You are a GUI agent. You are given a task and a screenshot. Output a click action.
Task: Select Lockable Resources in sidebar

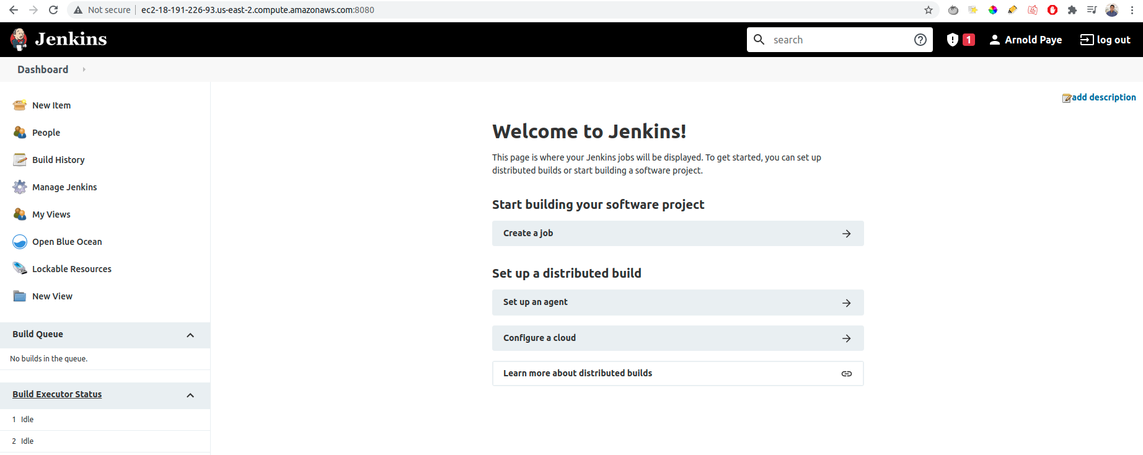[x=72, y=269]
